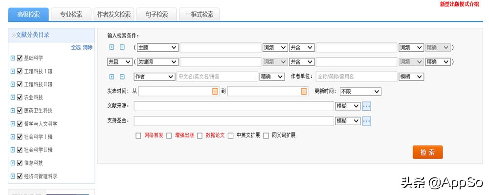The image size is (489, 195).
Task: Expand the 工程科技 II 辑 tree node
Action: [13, 84]
